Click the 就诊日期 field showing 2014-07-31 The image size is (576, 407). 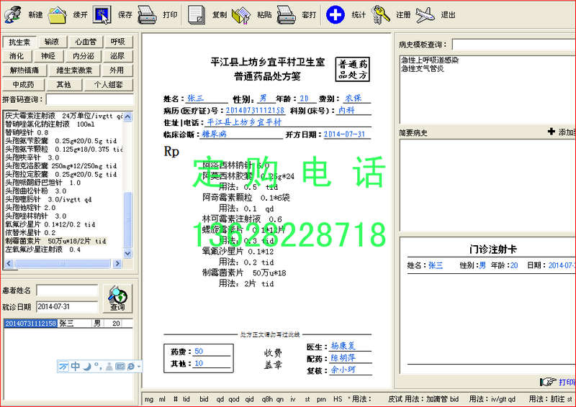click(x=67, y=307)
